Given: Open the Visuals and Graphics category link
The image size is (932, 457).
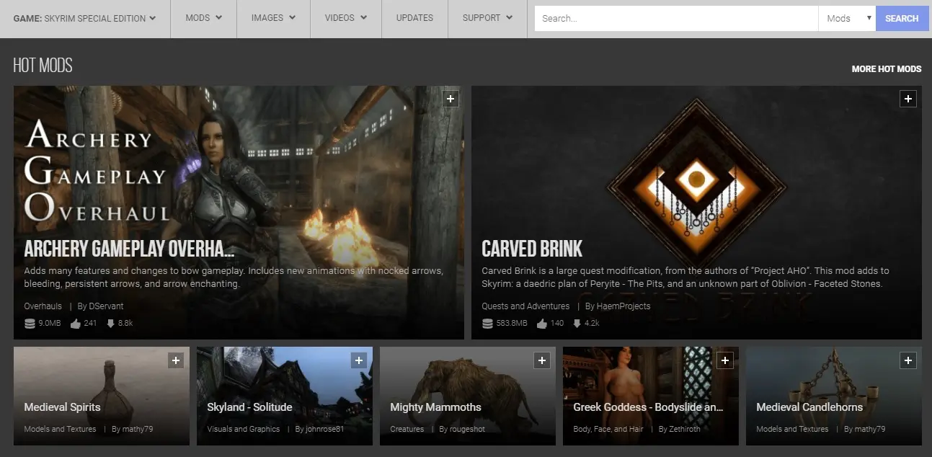Looking at the screenshot, I should coord(244,429).
